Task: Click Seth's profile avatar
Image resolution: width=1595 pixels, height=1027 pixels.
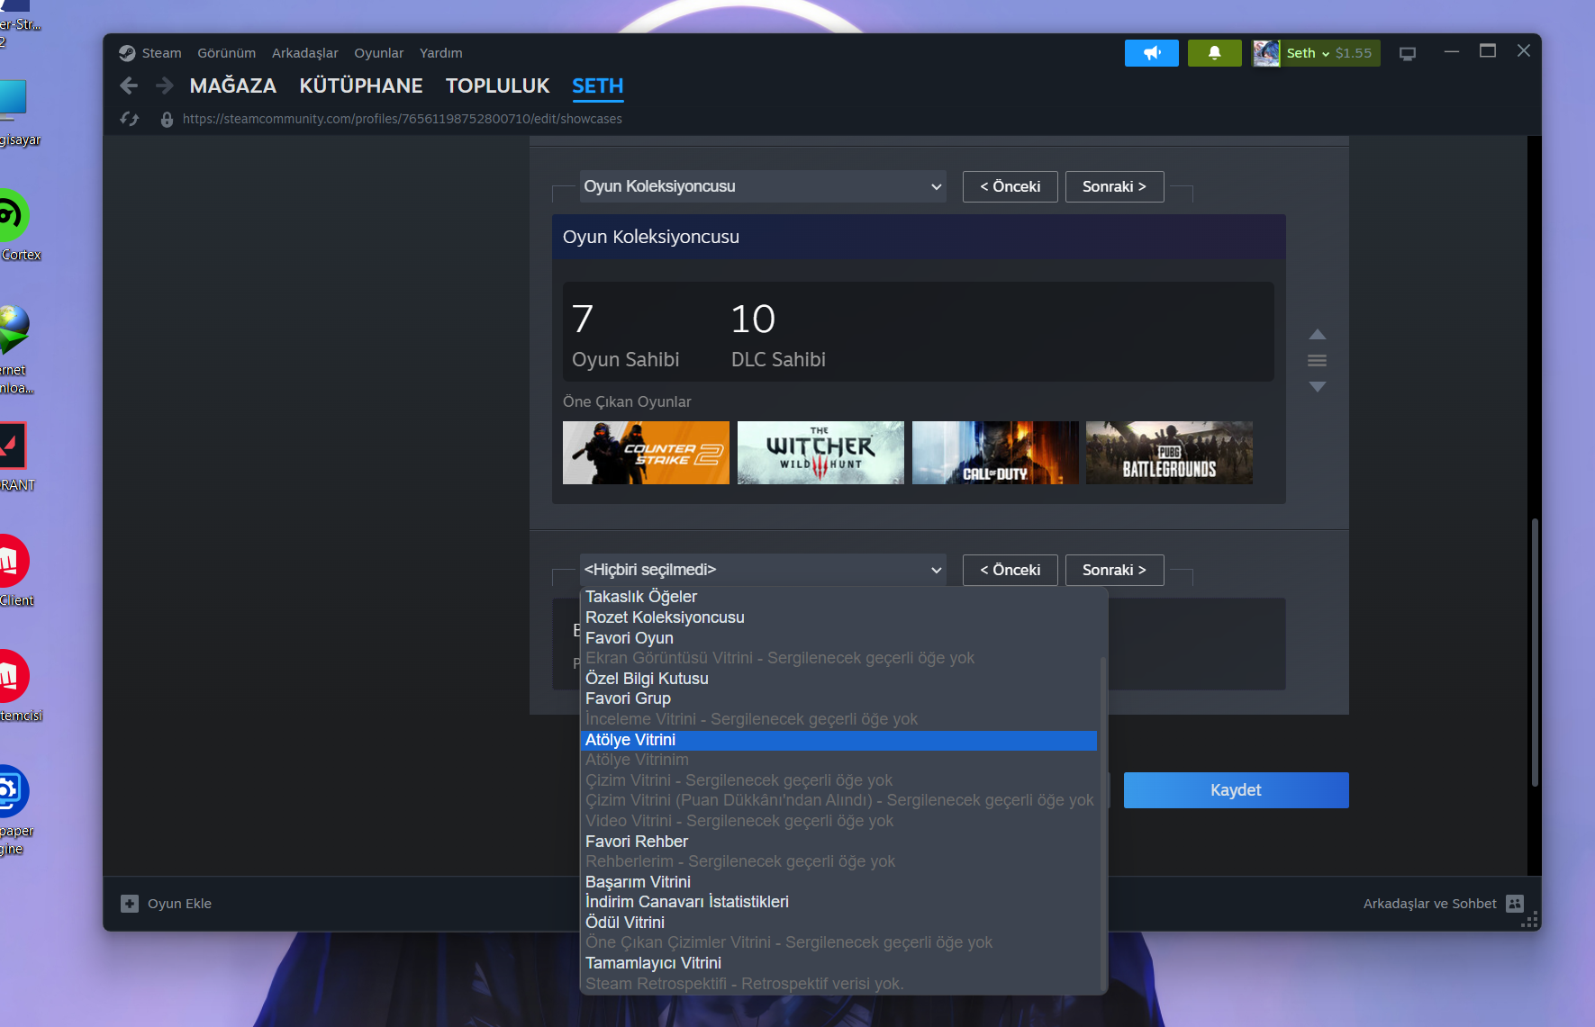Action: (1266, 53)
